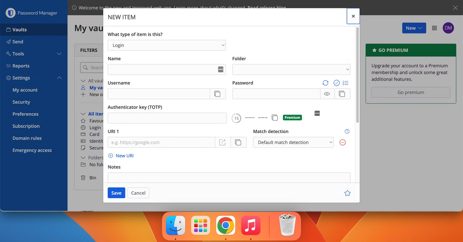The height and width of the screenshot is (242, 463).
Task: Save the new login item
Action: point(116,193)
